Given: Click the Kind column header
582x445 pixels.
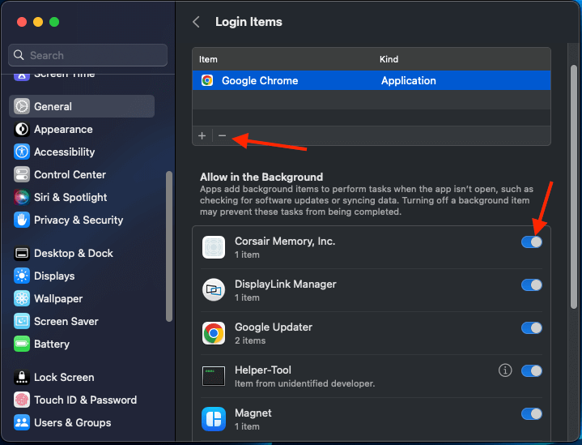Looking at the screenshot, I should tap(389, 59).
